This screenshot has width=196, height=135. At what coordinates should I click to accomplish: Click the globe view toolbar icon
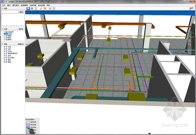pos(32,8)
